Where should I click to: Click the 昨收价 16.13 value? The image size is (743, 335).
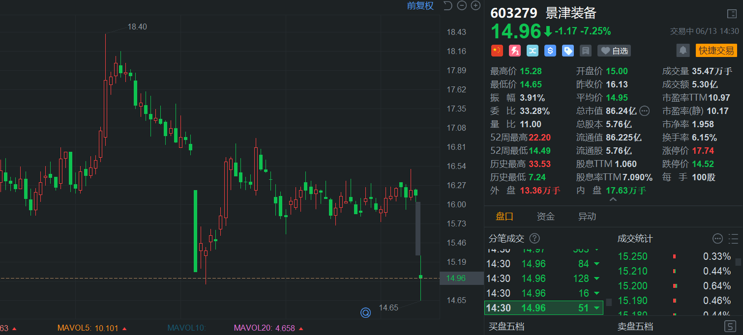(617, 84)
